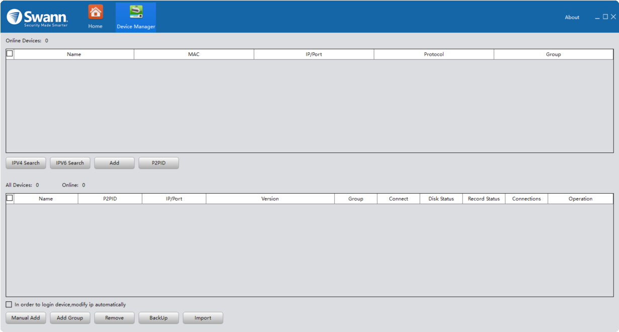The image size is (619, 332).
Task: Click Add Group button
Action: pos(70,318)
